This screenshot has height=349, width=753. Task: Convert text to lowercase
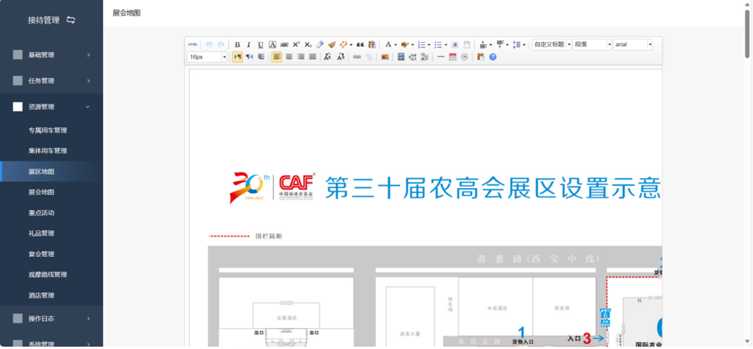click(340, 57)
